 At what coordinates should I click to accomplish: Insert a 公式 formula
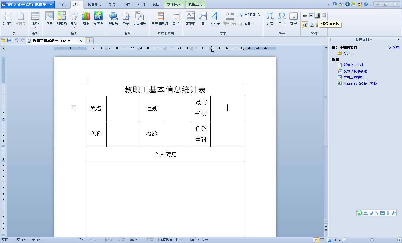click(x=270, y=19)
